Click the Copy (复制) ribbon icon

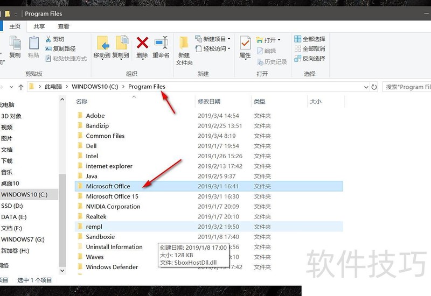(15, 46)
